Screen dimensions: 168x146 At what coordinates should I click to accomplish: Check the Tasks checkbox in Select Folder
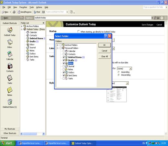coord(64,78)
